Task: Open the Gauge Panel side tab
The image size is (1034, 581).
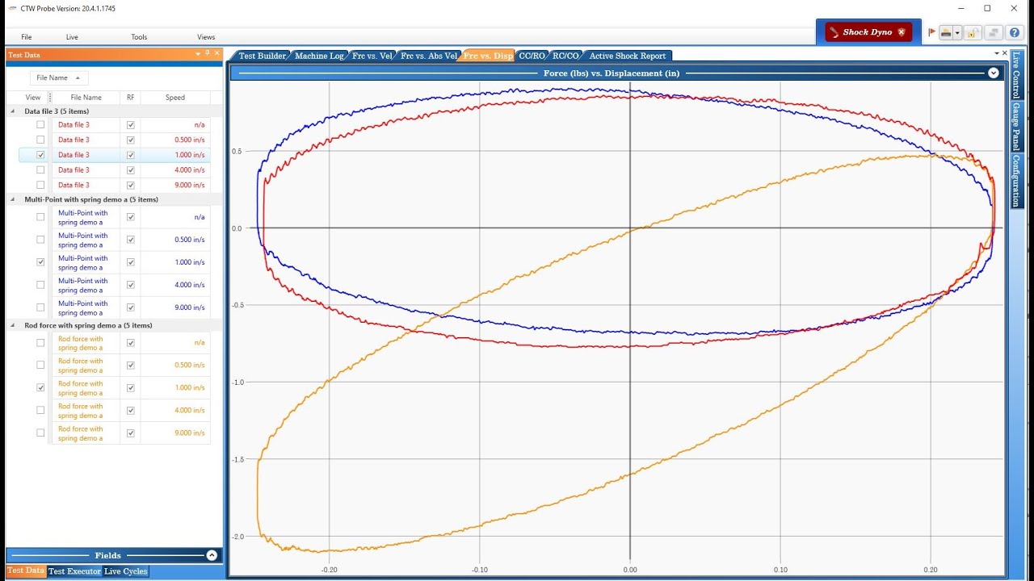Action: (x=1016, y=127)
